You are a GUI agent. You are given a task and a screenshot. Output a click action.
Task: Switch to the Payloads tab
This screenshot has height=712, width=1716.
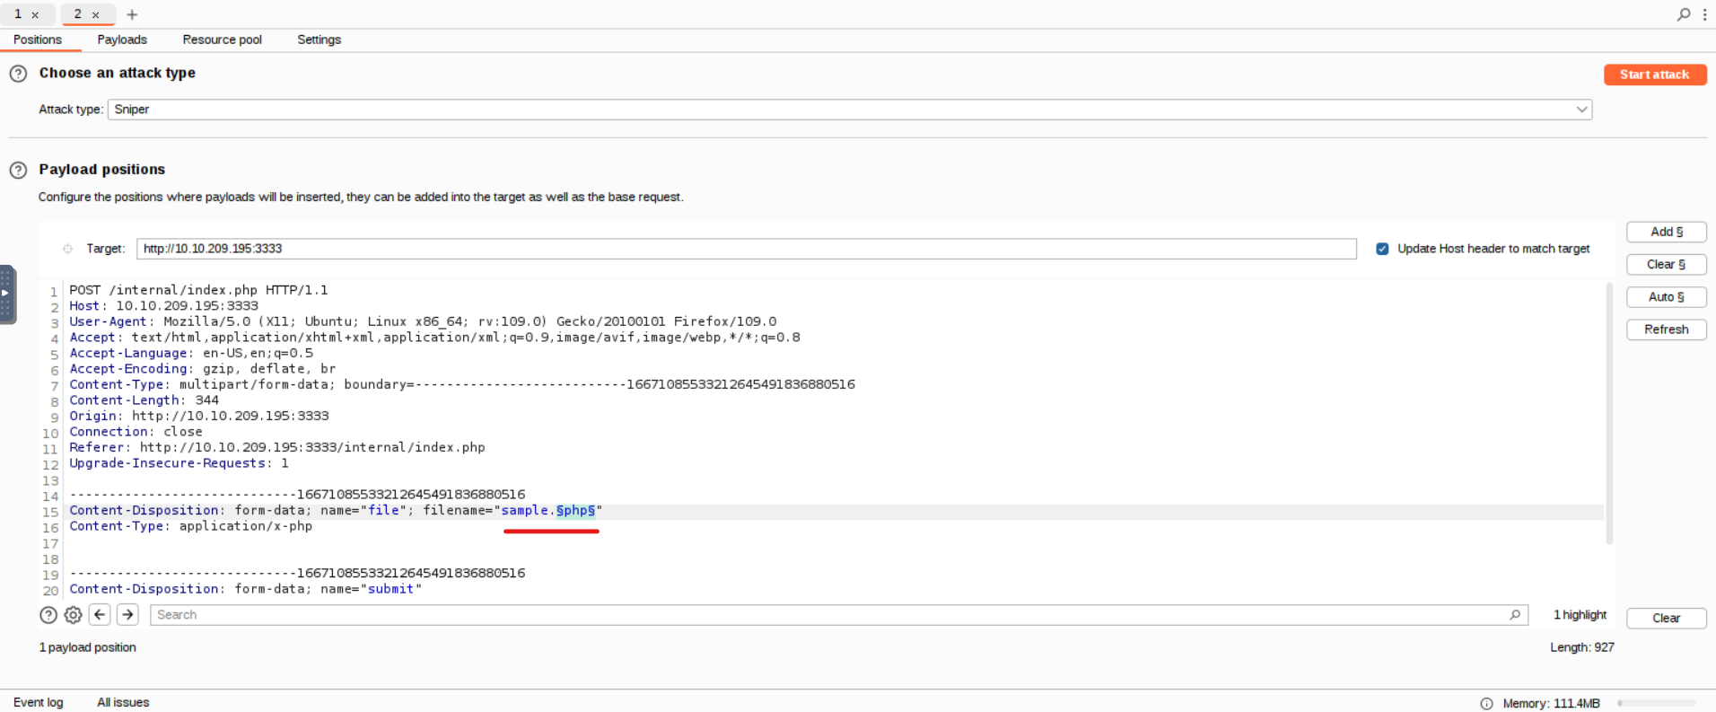click(x=122, y=40)
